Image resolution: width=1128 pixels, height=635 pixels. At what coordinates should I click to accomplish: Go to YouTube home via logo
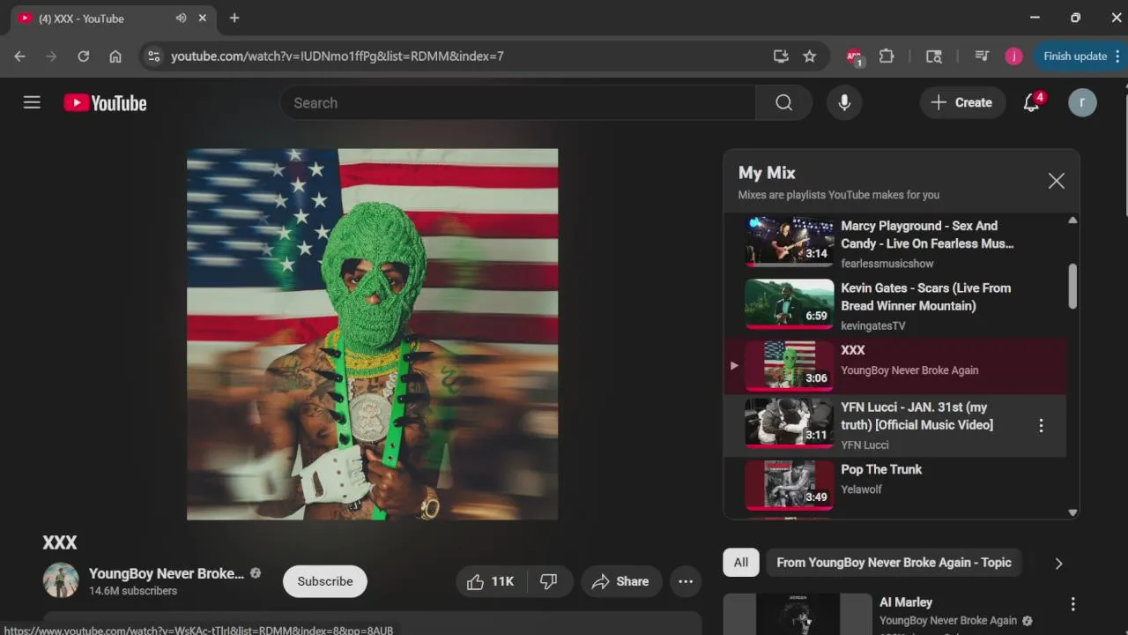(105, 103)
